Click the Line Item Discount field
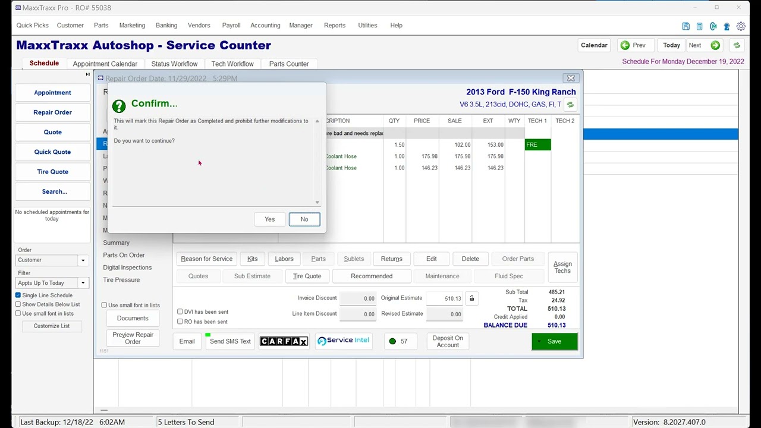 358,314
